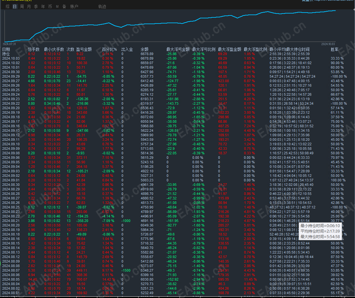Click the 盈亏金额 column header
Viewport: 355px width, 298px height.
pyautogui.click(x=84, y=49)
